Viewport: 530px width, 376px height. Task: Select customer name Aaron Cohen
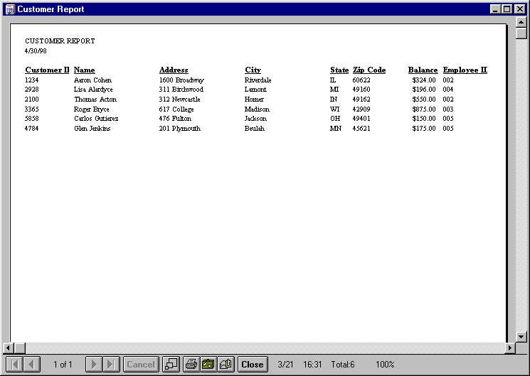[92, 80]
